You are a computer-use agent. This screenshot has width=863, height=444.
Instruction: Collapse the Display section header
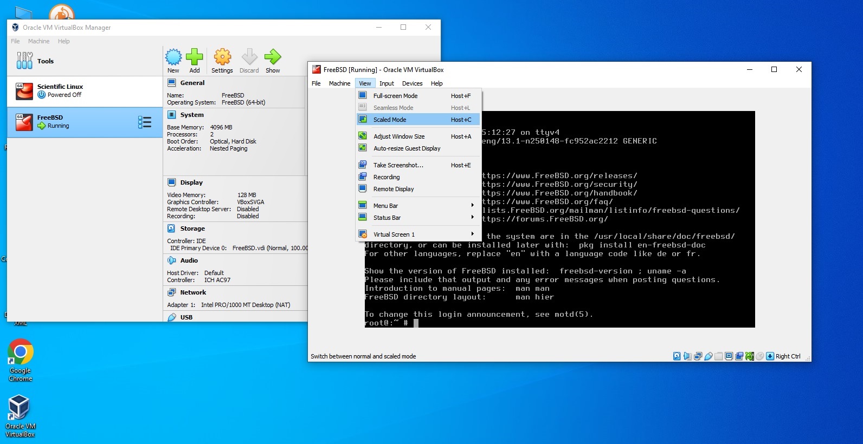point(191,182)
